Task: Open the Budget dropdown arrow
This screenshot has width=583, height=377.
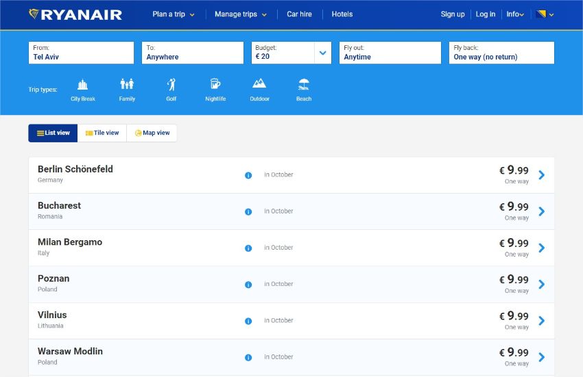Action: 323,53
